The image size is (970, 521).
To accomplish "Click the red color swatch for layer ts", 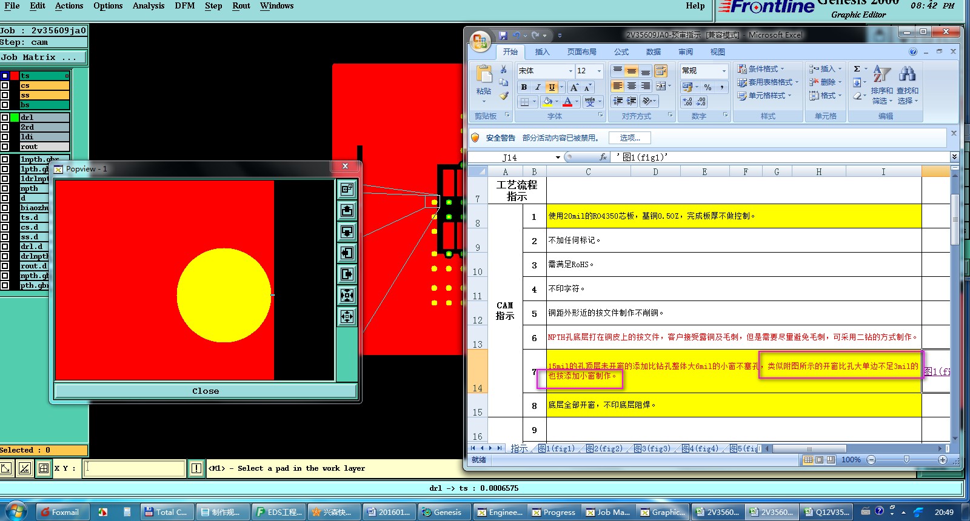I will click(15, 76).
